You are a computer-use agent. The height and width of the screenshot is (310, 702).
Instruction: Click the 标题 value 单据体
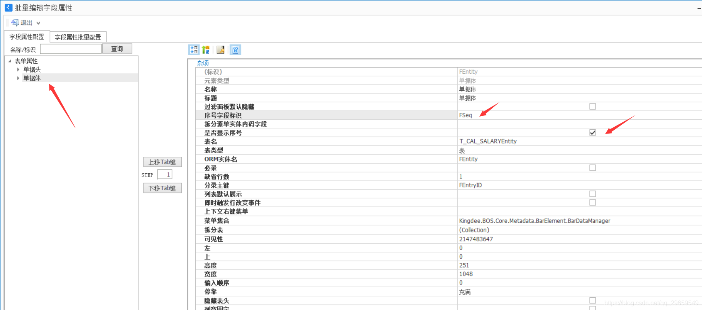click(x=467, y=98)
